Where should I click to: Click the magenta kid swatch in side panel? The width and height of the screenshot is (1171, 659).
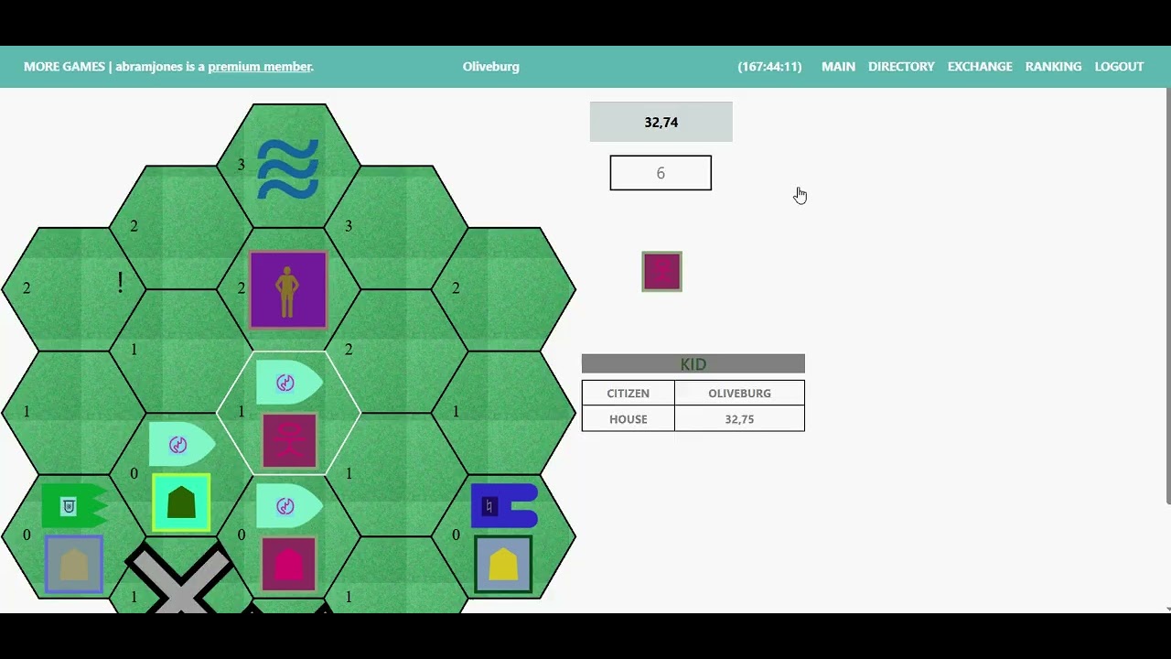click(x=661, y=272)
